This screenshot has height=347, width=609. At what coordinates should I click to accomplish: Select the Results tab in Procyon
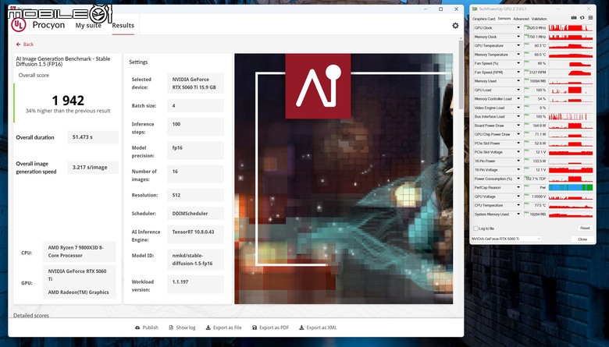[x=123, y=26]
